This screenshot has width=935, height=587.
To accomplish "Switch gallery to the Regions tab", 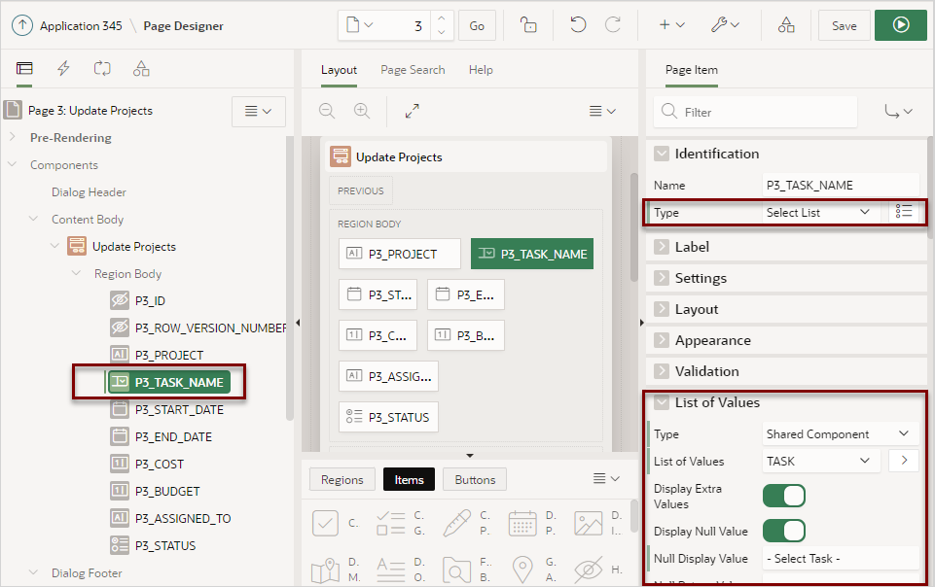I will 342,479.
